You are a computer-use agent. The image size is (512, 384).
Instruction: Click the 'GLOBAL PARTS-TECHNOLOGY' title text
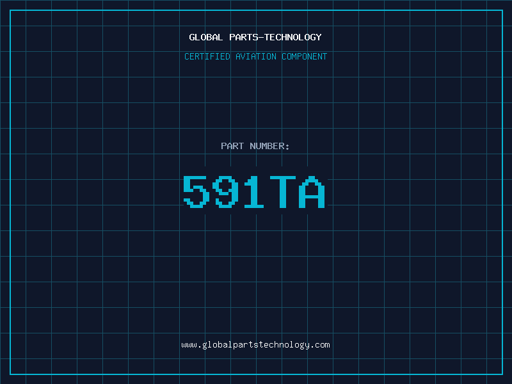(x=255, y=37)
